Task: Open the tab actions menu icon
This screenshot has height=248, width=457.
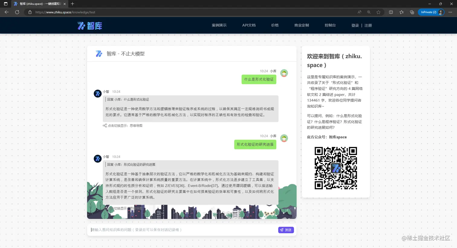Action: pos(6,4)
